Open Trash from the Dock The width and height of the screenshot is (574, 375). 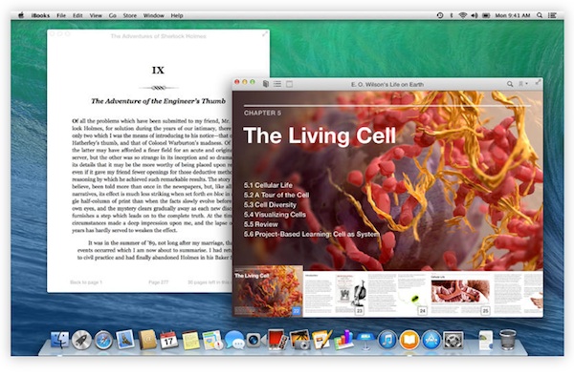(508, 340)
